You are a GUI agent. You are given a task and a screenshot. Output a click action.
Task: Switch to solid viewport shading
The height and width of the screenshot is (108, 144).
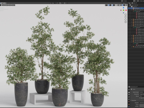click(x=120, y=5)
